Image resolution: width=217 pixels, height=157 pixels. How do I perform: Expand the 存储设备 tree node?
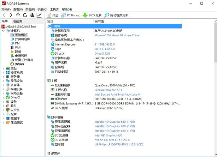(x=3, y=89)
